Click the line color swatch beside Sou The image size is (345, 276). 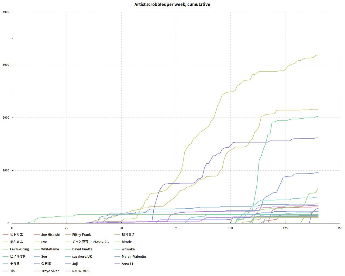pos(37,257)
